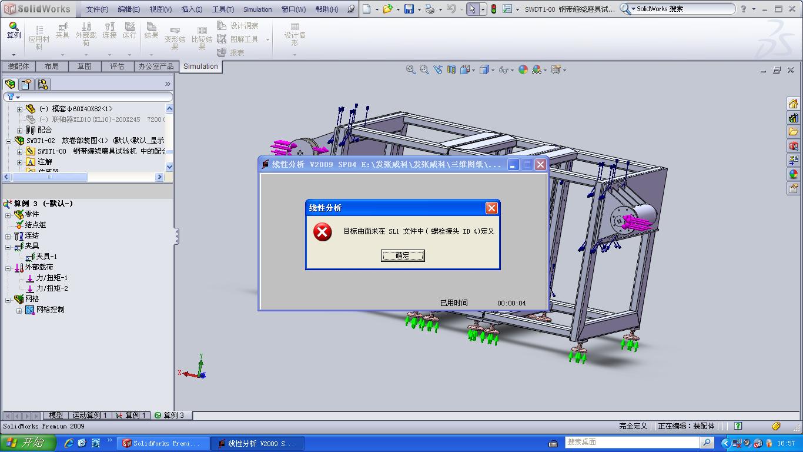Image resolution: width=803 pixels, height=452 pixels.
Task: Click the File Explorer folder icon in task pane
Action: tap(794, 132)
